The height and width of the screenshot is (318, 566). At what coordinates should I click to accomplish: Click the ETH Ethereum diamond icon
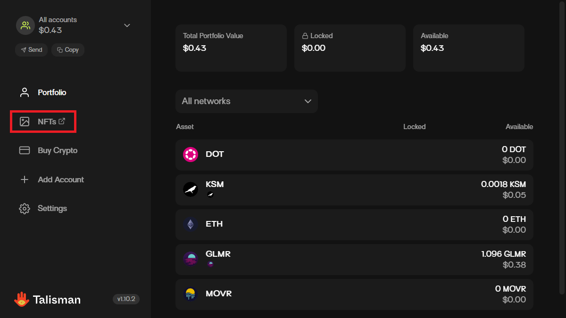[x=191, y=224]
